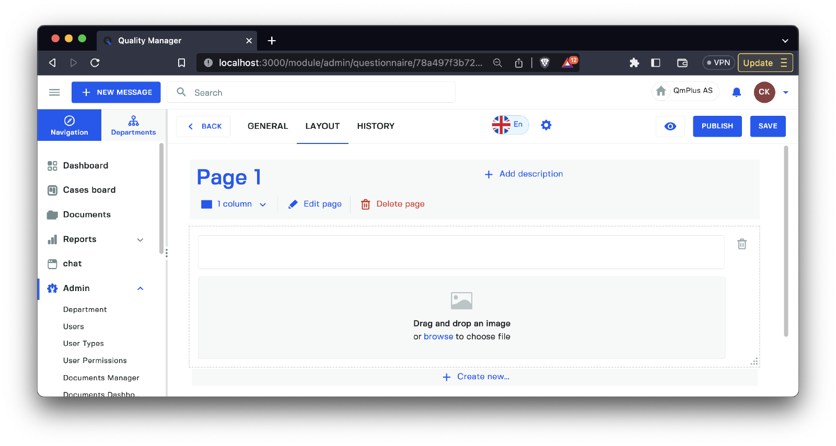Expand the Reports submenu

(140, 239)
